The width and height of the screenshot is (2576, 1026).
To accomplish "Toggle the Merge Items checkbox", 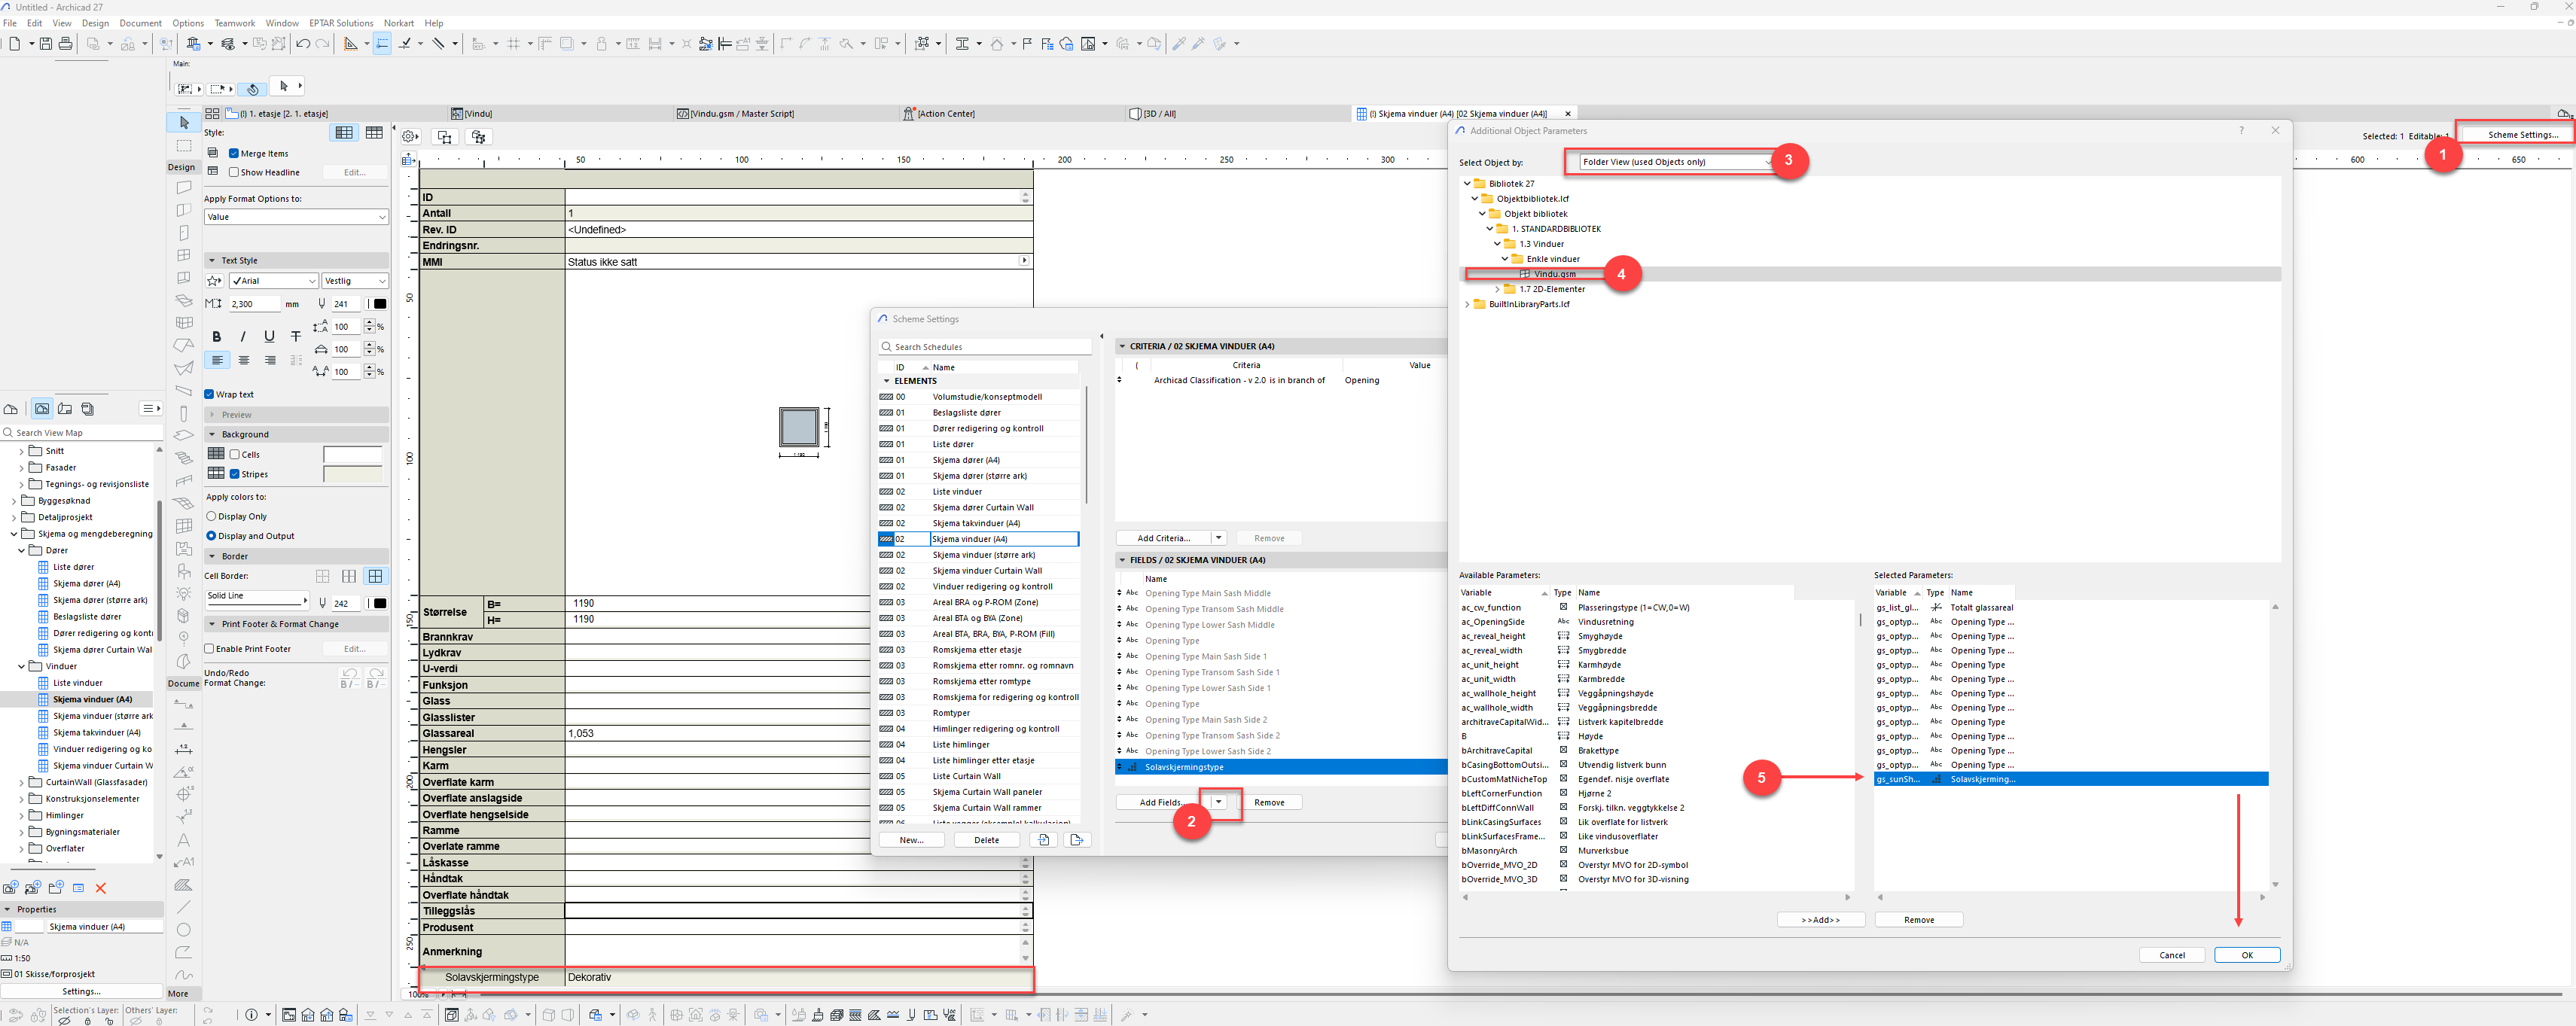I will (x=234, y=153).
